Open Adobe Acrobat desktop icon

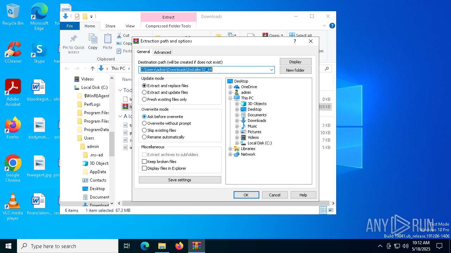(x=13, y=92)
